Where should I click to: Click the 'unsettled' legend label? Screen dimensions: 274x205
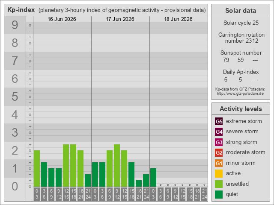237,184
